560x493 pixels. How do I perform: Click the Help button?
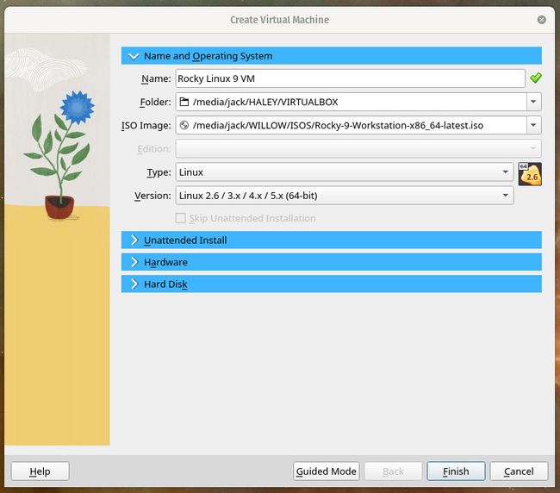click(40, 471)
